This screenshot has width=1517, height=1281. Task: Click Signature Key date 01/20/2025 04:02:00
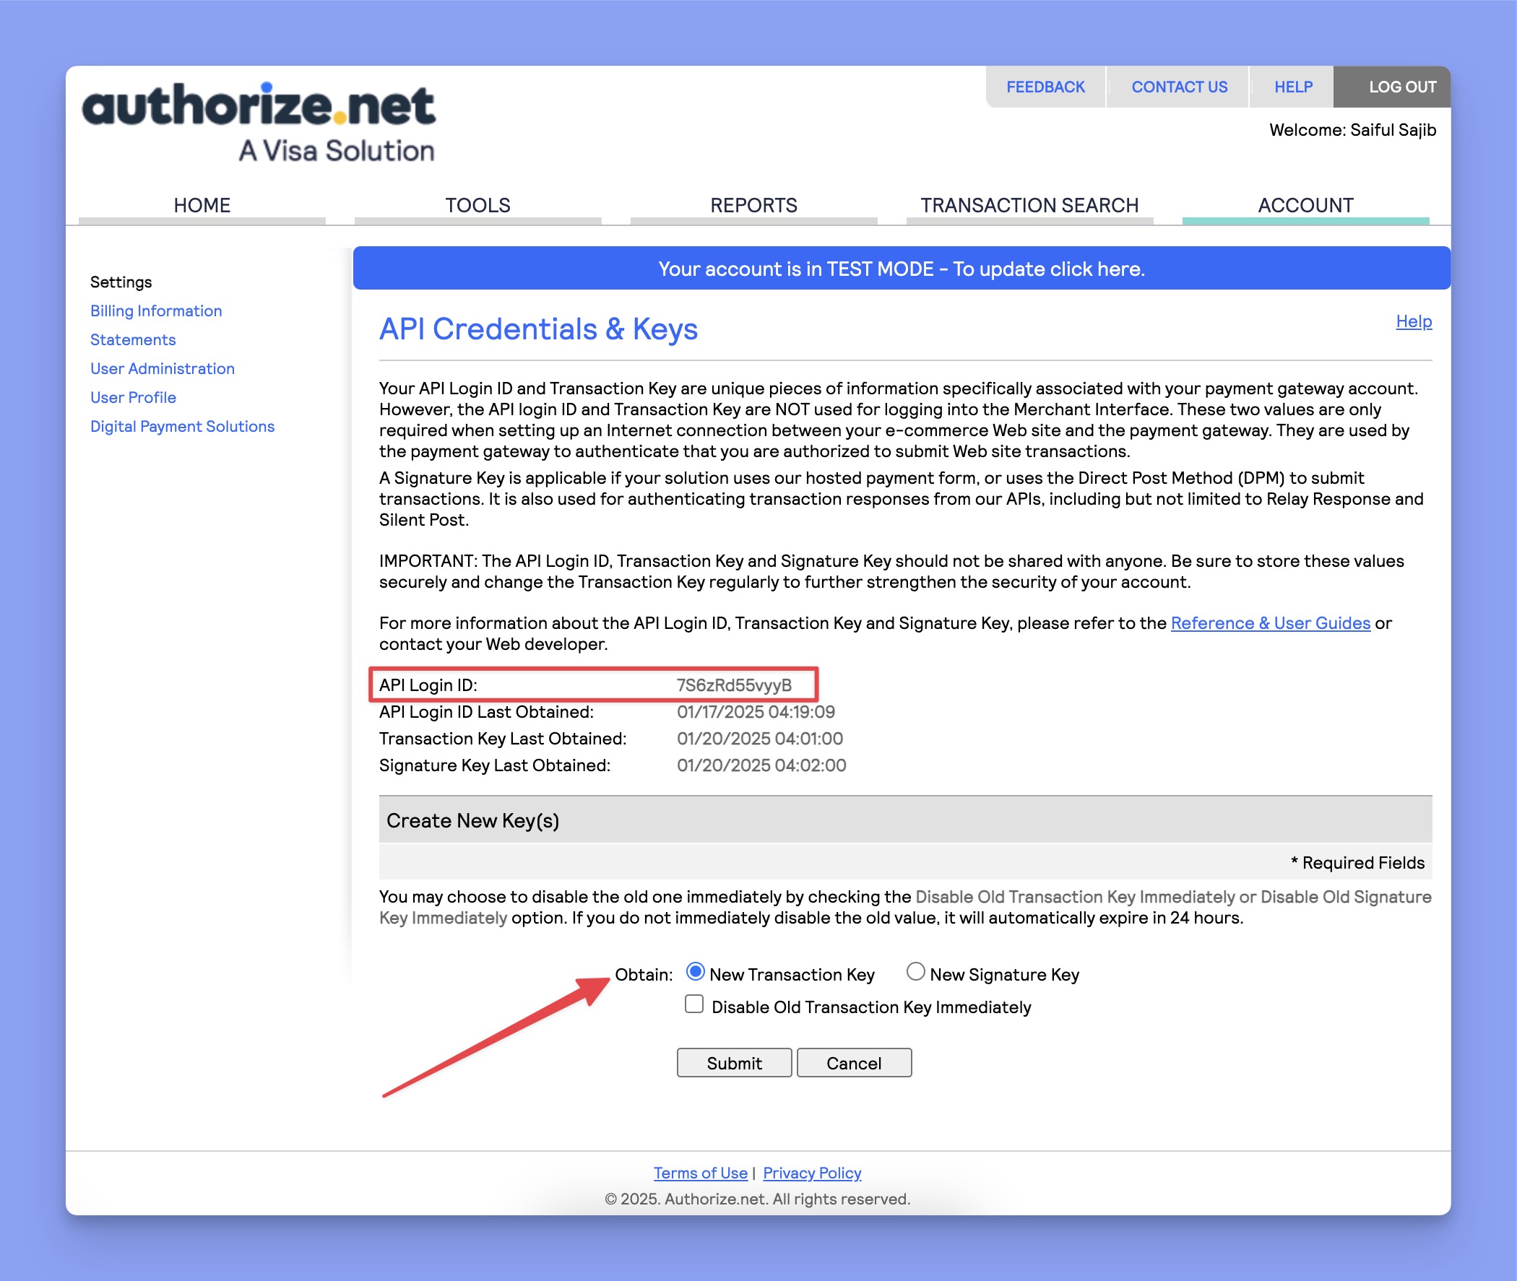761,765
